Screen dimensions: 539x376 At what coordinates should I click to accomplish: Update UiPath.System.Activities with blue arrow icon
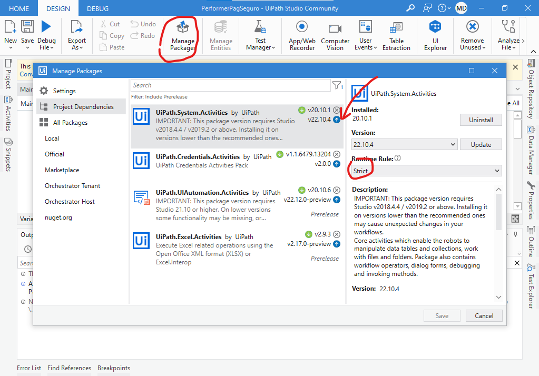[337, 120]
